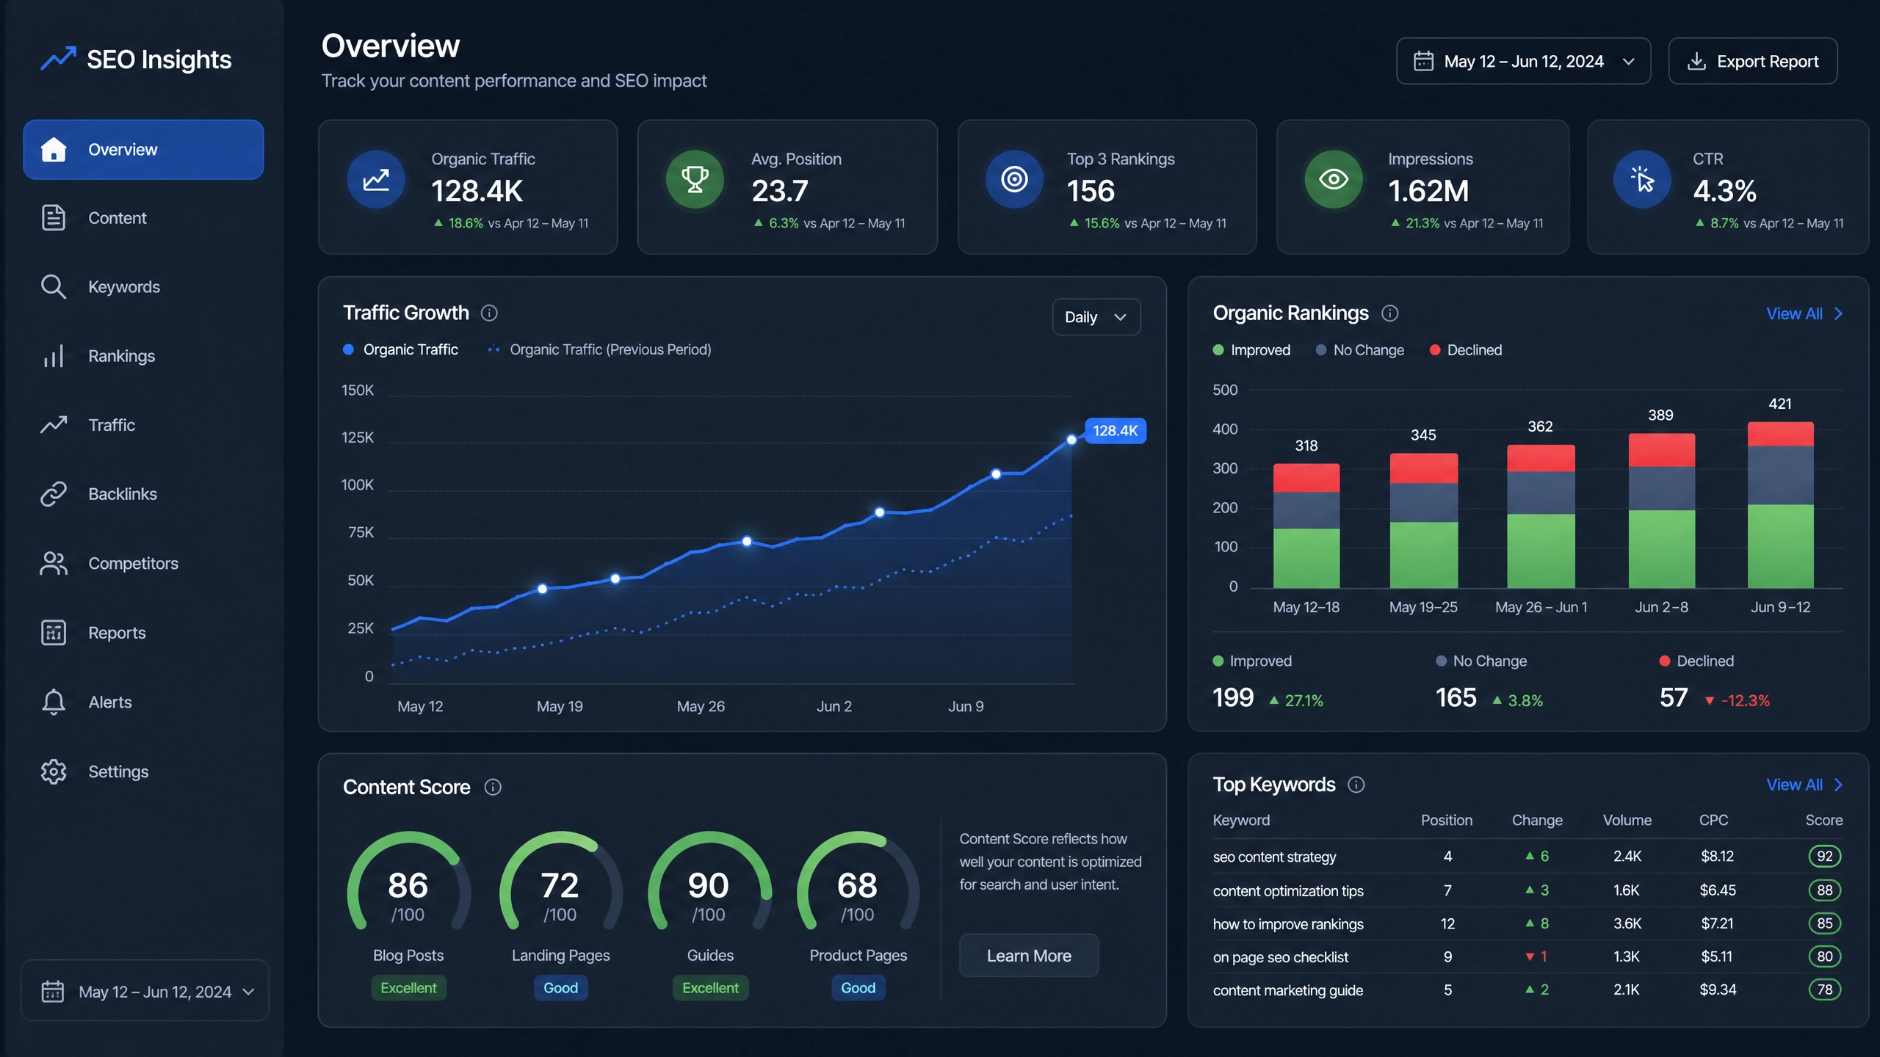The height and width of the screenshot is (1057, 1880).
Task: Click the CTR cursor click icon
Action: (1642, 180)
